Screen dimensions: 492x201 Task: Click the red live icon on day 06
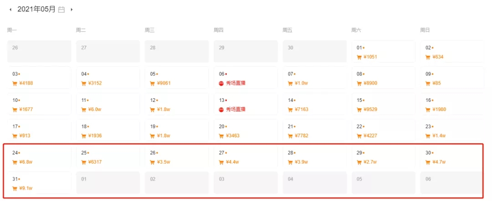point(221,84)
